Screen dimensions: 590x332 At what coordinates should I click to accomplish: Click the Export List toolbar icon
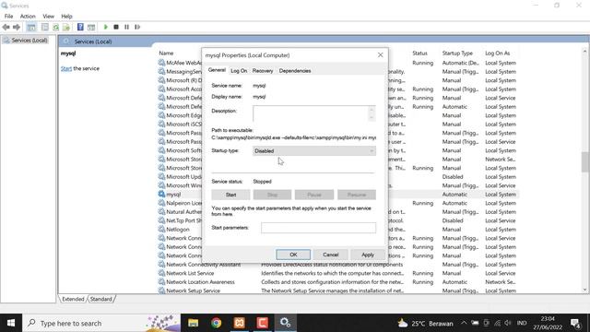[x=66, y=27]
